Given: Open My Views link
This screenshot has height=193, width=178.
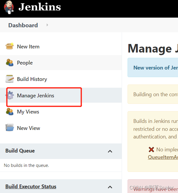Looking at the screenshot, I should (28, 112).
